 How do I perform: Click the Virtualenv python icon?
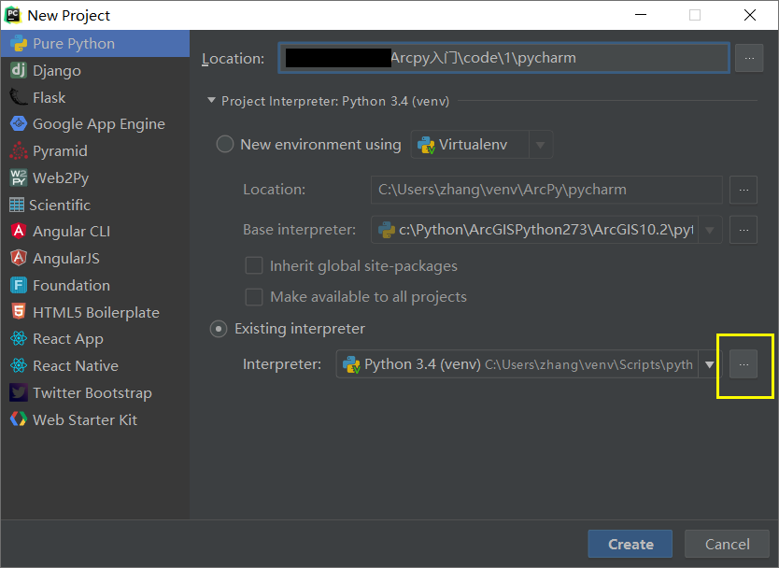[426, 145]
